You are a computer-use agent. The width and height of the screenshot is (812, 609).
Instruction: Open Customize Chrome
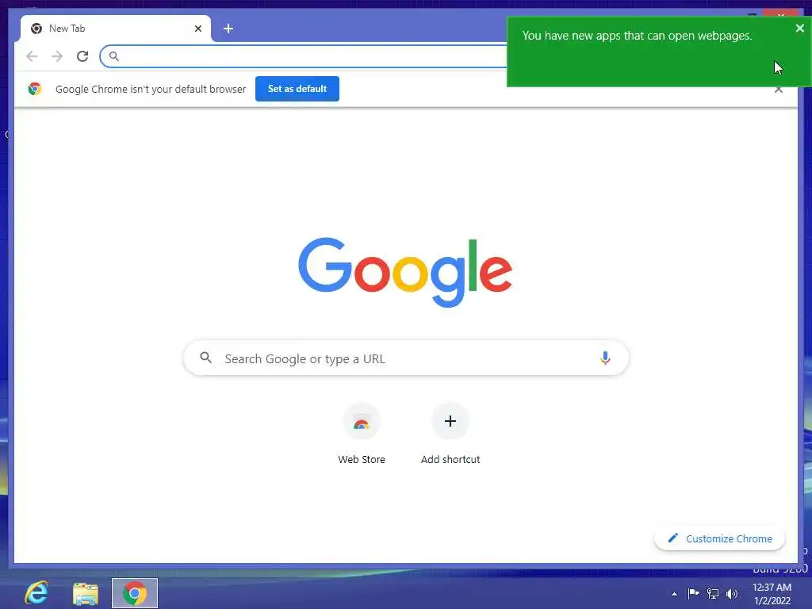719,538
